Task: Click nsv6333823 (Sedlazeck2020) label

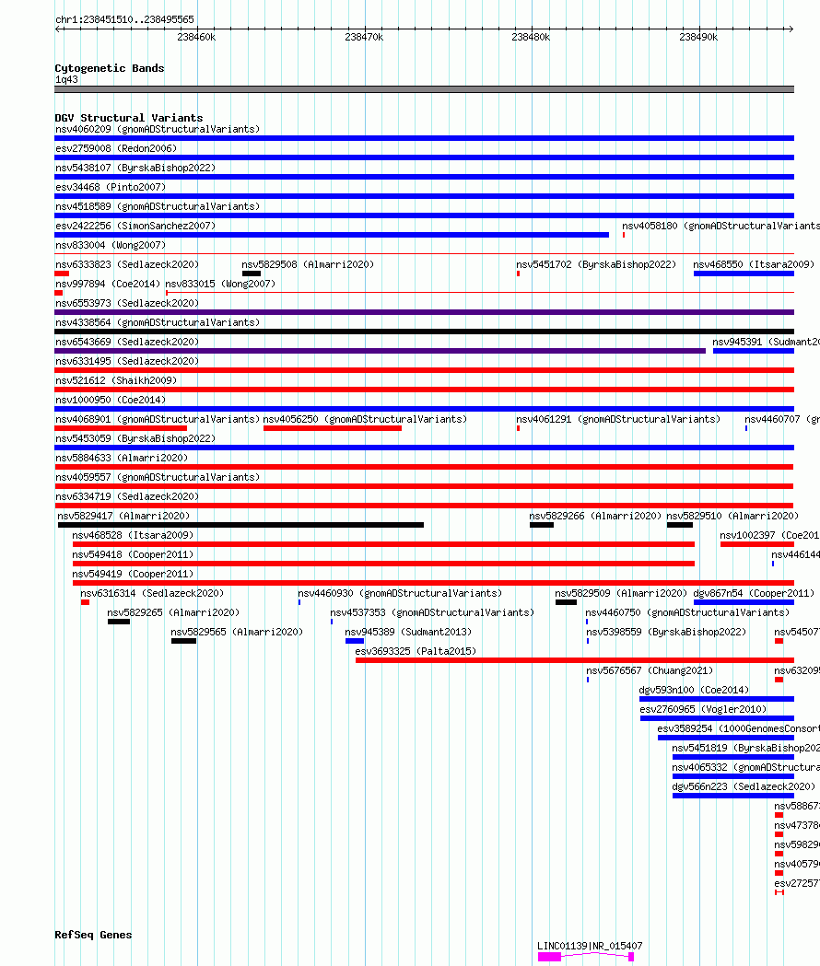Action: click(127, 264)
